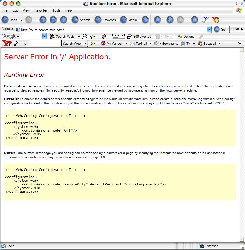Click the Baseball toolbar button
245x250 pixels.
(207, 43)
